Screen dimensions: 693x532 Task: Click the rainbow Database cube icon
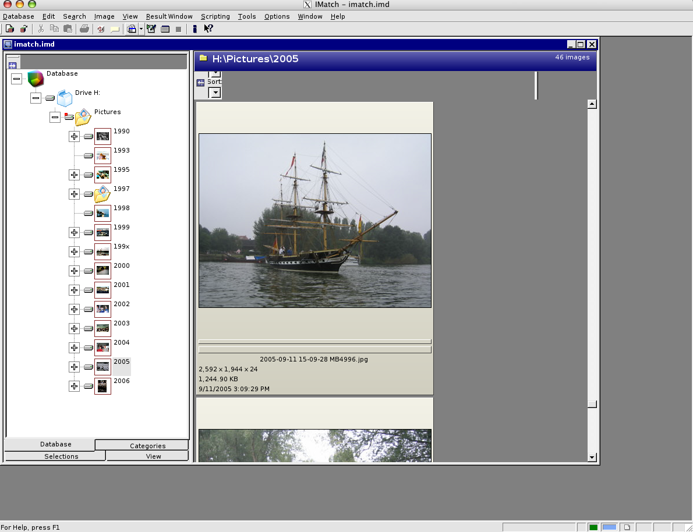[x=36, y=79]
